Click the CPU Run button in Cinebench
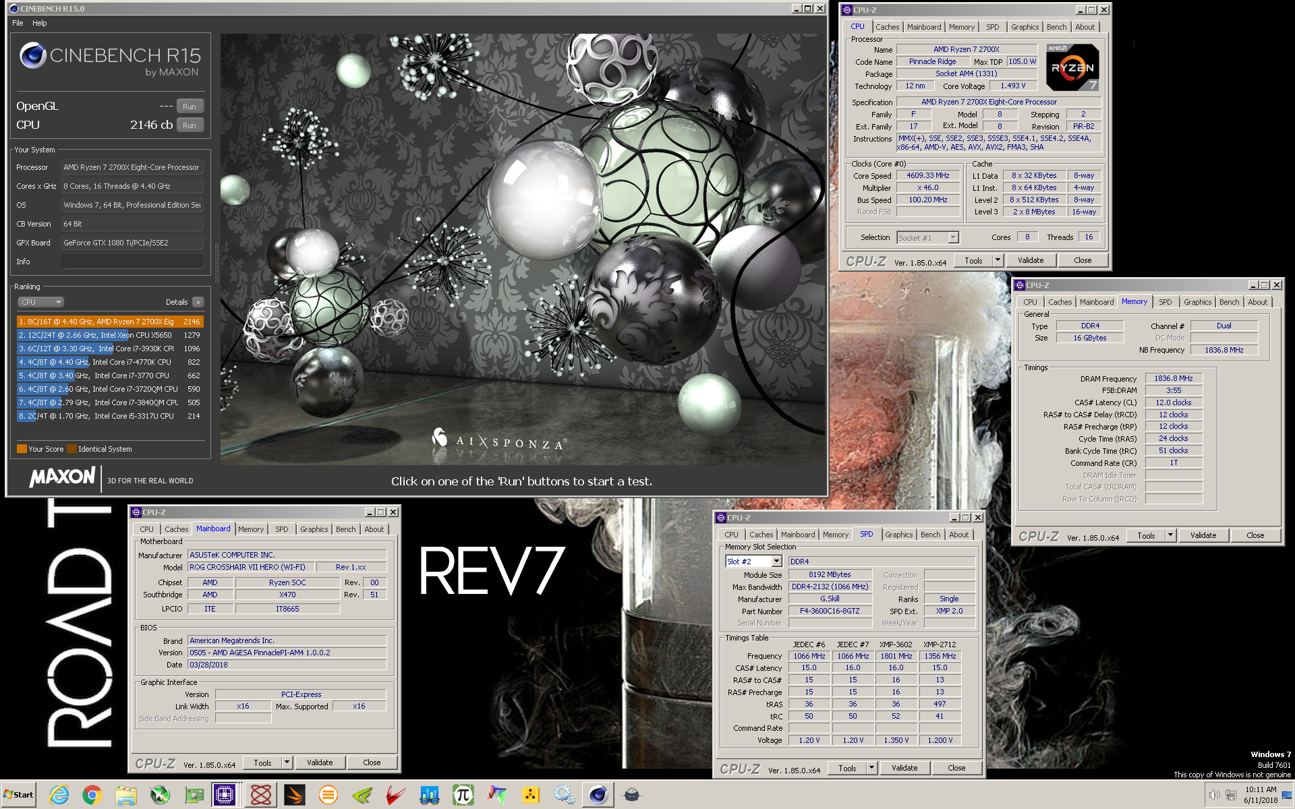This screenshot has height=809, width=1295. (190, 125)
